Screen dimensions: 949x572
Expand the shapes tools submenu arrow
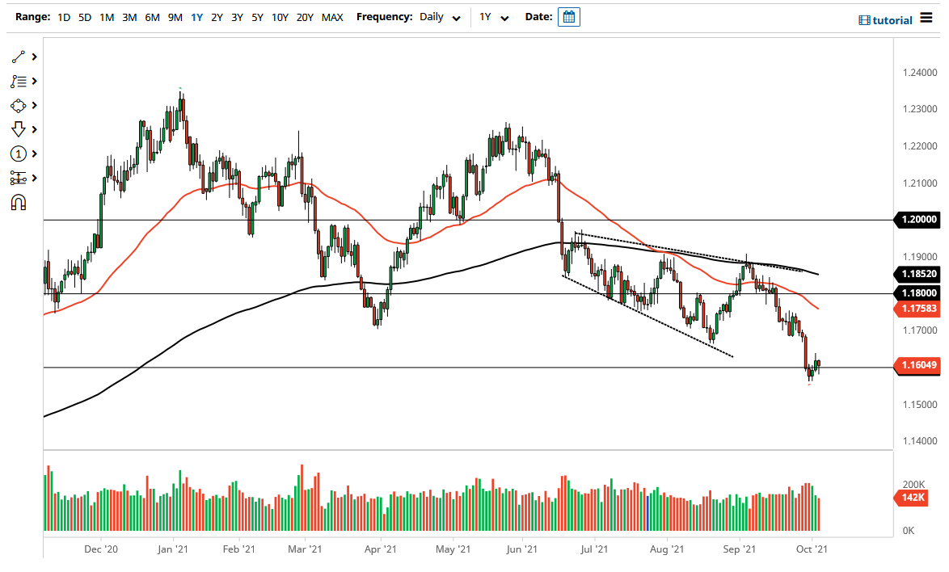35,105
